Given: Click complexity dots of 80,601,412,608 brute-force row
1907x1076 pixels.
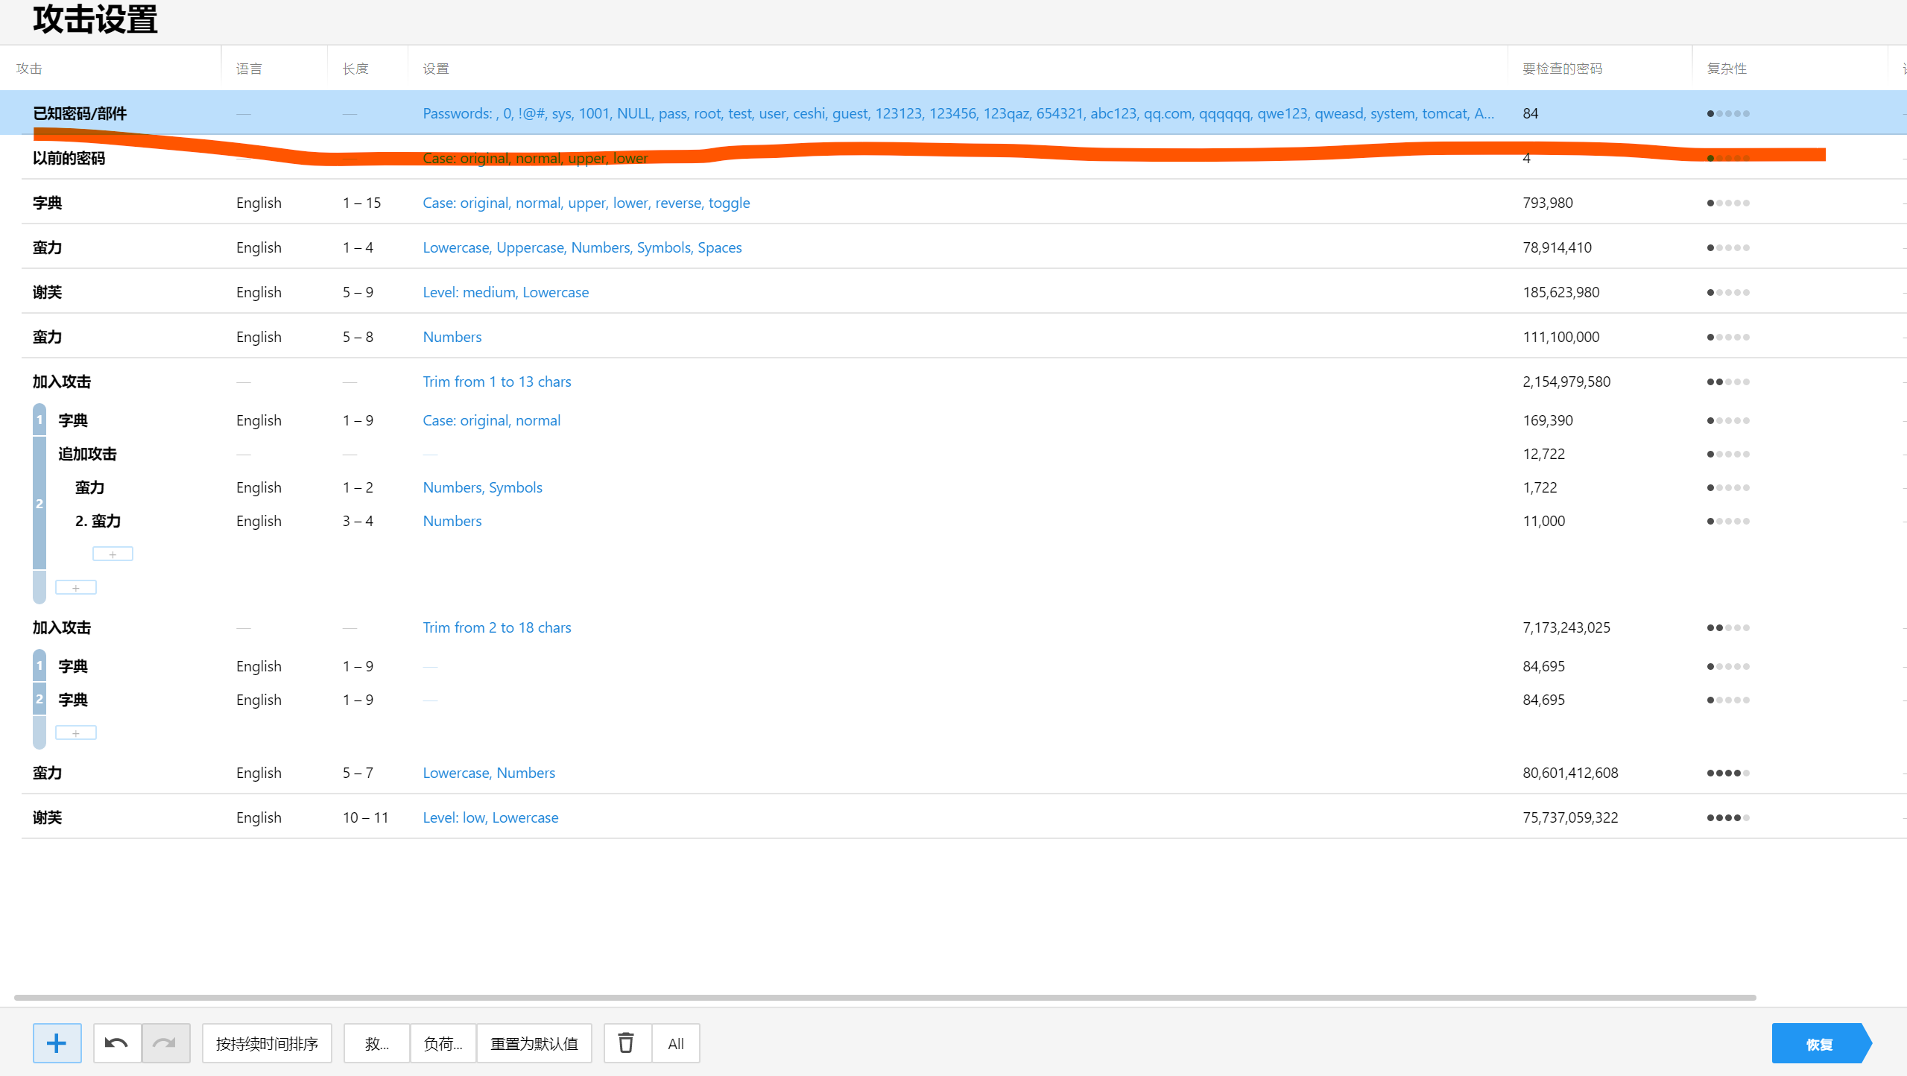Looking at the screenshot, I should pos(1727,773).
